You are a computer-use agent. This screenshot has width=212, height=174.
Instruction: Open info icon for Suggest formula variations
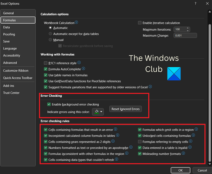(150, 87)
